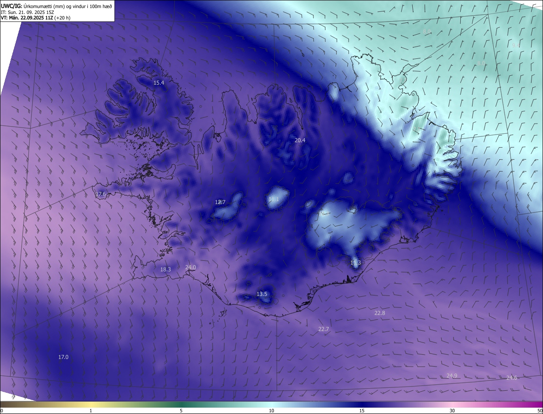Click the 0 tick on the color scale
This screenshot has height=414, width=543.
click(x=2, y=411)
